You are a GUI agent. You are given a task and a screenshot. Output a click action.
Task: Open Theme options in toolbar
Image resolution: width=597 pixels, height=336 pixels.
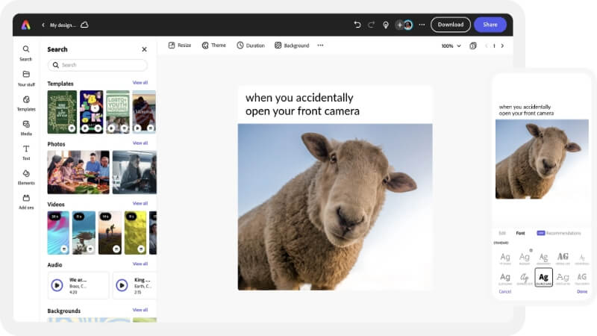[x=214, y=46]
